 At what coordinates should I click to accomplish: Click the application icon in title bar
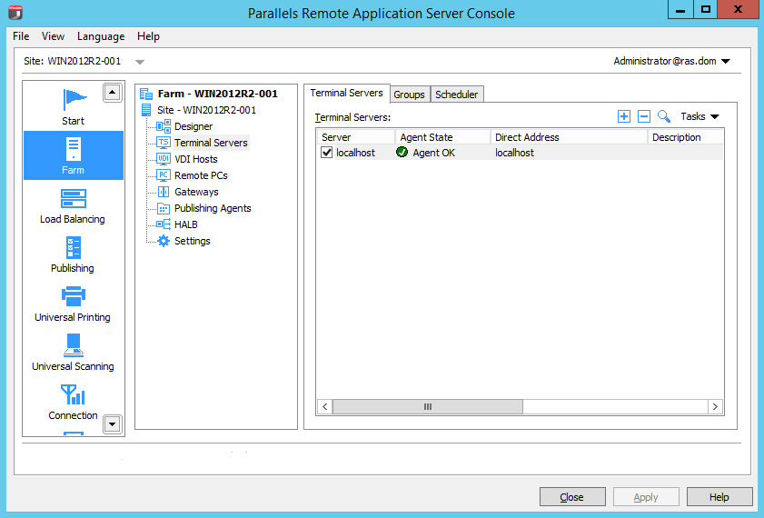click(x=15, y=12)
